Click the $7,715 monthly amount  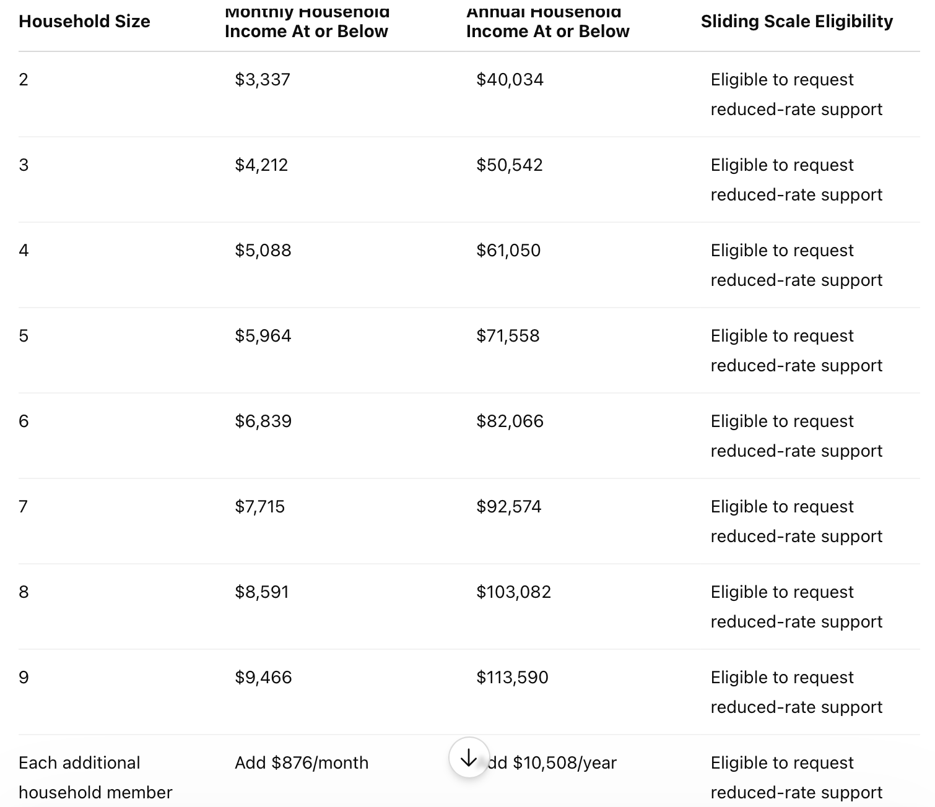[x=259, y=507]
